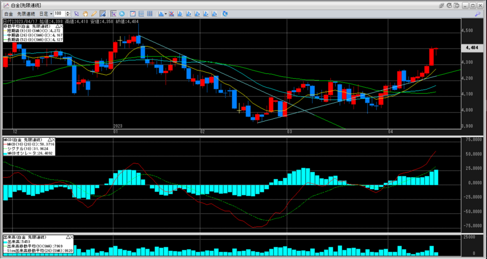This screenshot has width=487, height=259.
Task: Click Slow出来高移動平均(26) legend line
Action: point(38,250)
